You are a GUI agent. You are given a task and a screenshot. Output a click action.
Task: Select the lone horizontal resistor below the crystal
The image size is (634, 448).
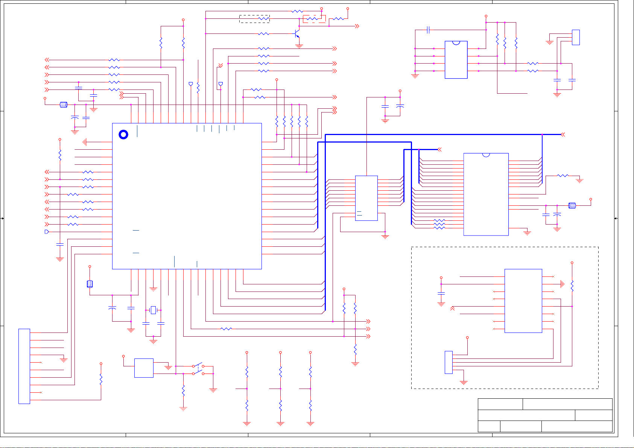(226, 329)
